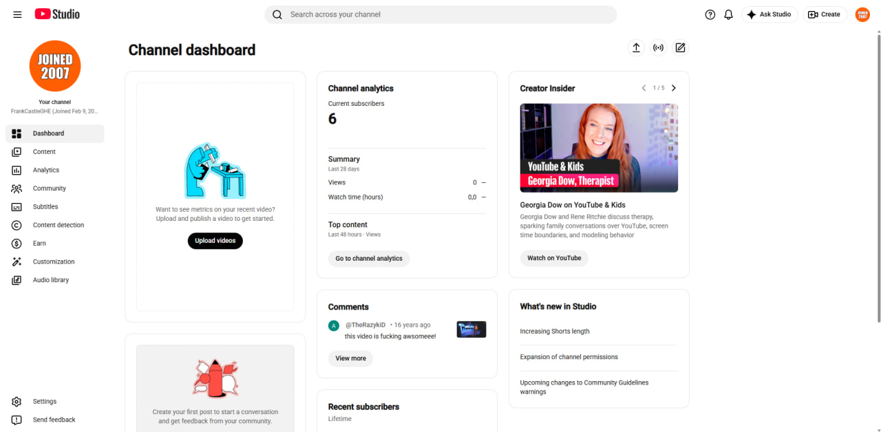Click the Views row in Summary
The width and height of the screenshot is (881, 432).
tap(407, 182)
